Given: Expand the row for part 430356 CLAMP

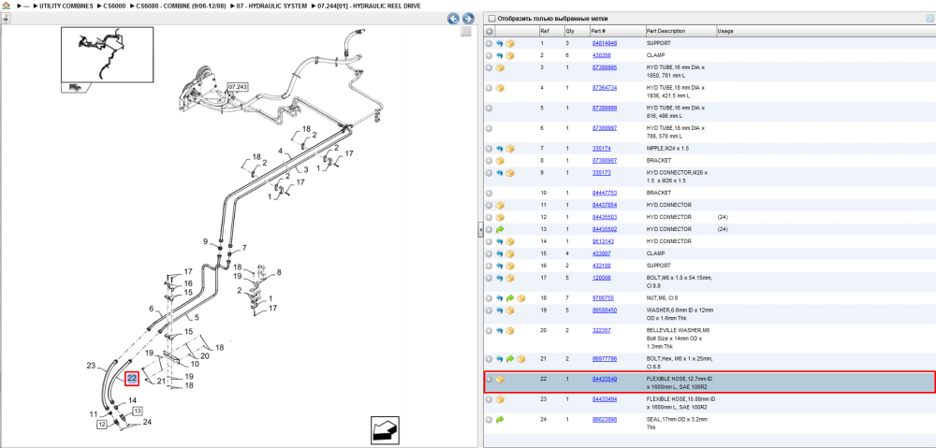Looking at the screenshot, I should click(x=489, y=55).
